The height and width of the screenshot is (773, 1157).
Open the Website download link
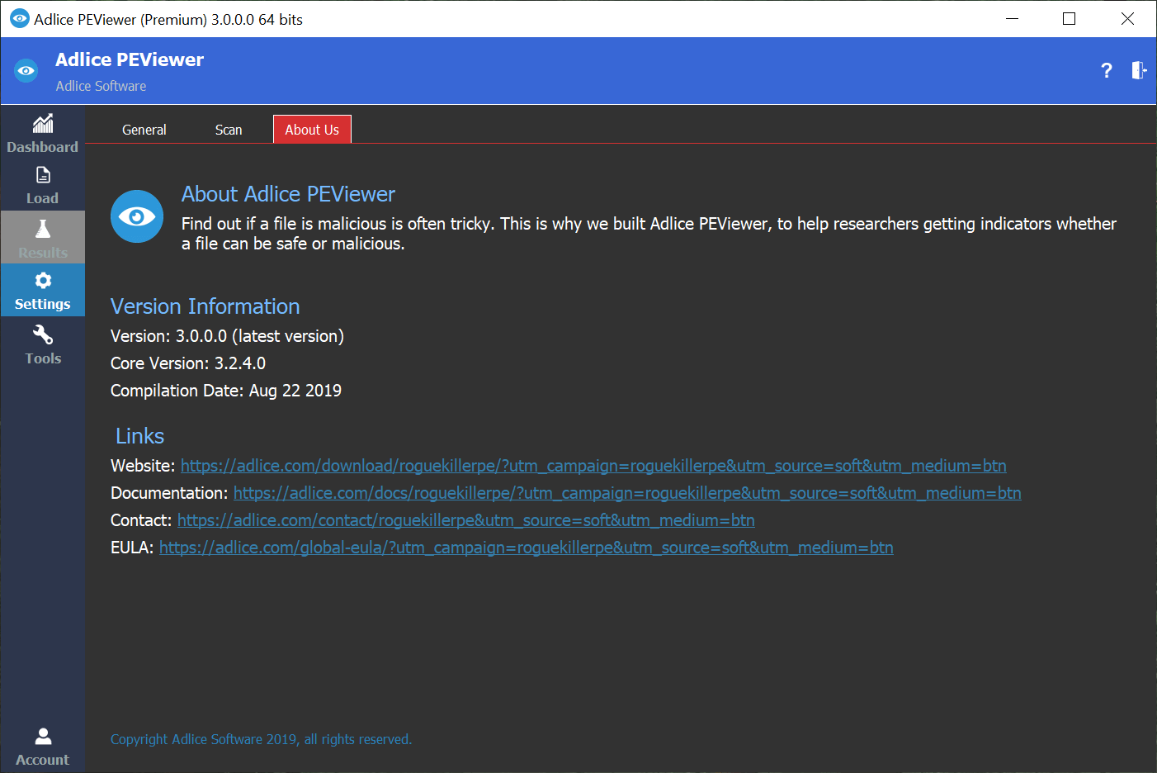point(593,466)
